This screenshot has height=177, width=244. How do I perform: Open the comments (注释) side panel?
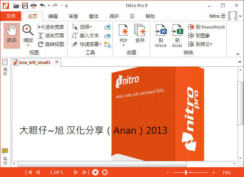(x=5, y=151)
